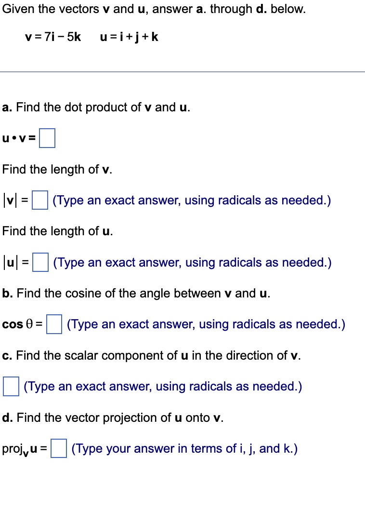
Task: Click the part b. cosine angle prompt
Action: (136, 293)
